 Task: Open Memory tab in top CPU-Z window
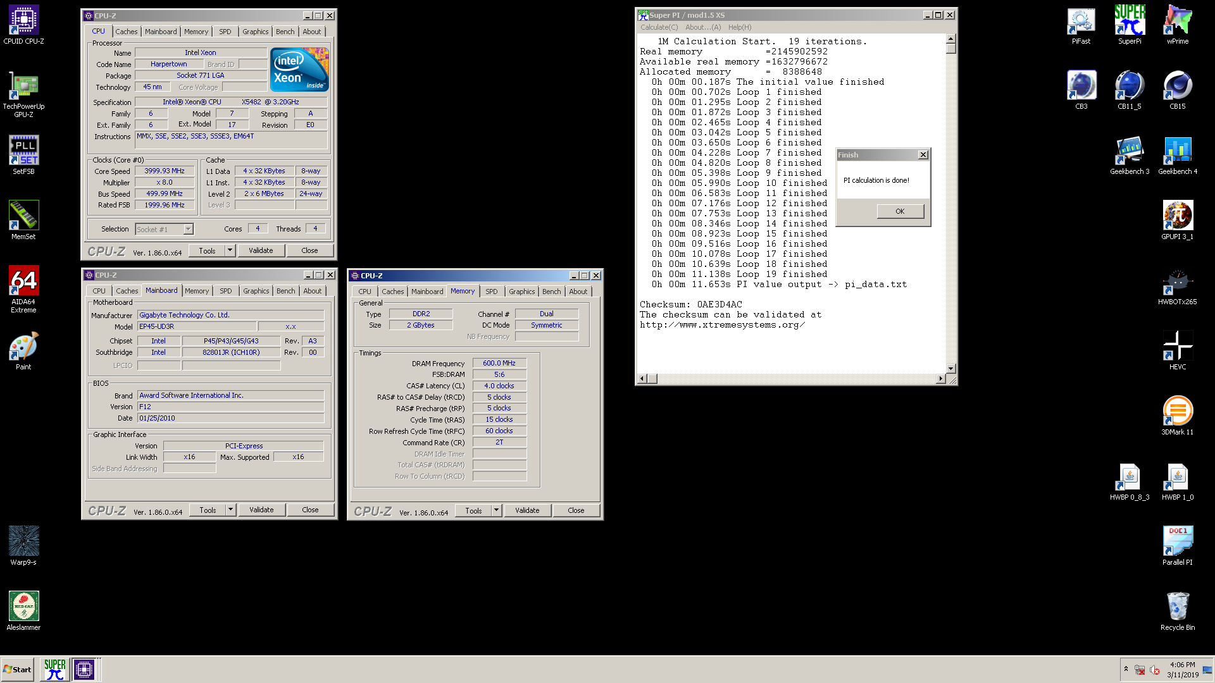[x=196, y=32]
